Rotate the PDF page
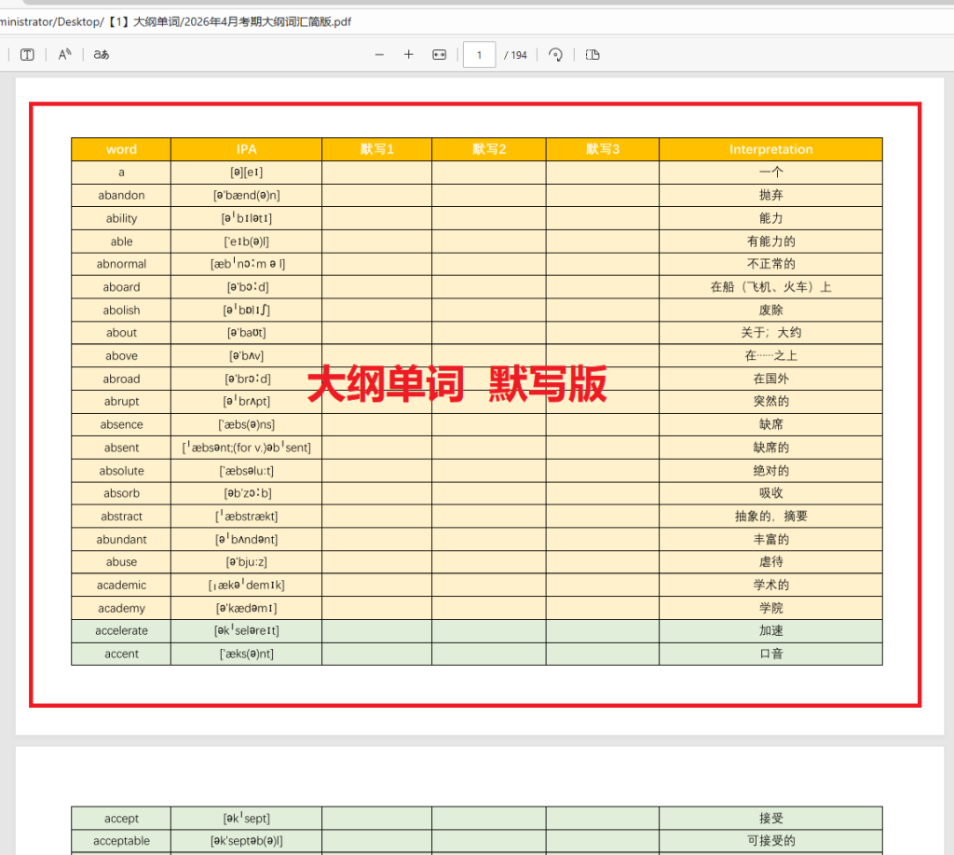This screenshot has height=855, width=954. tap(555, 55)
